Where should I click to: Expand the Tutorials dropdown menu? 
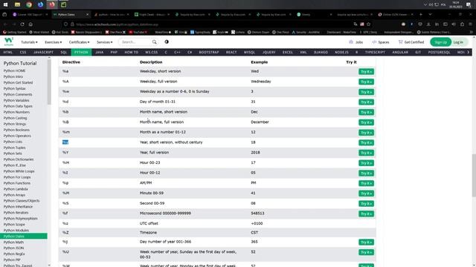tap(29, 42)
